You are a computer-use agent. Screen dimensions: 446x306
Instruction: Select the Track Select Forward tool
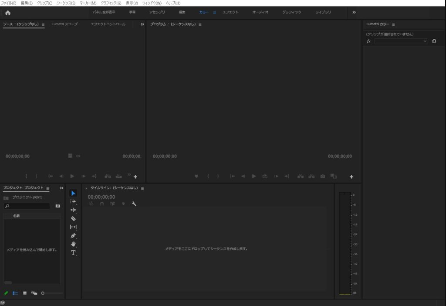[73, 201]
